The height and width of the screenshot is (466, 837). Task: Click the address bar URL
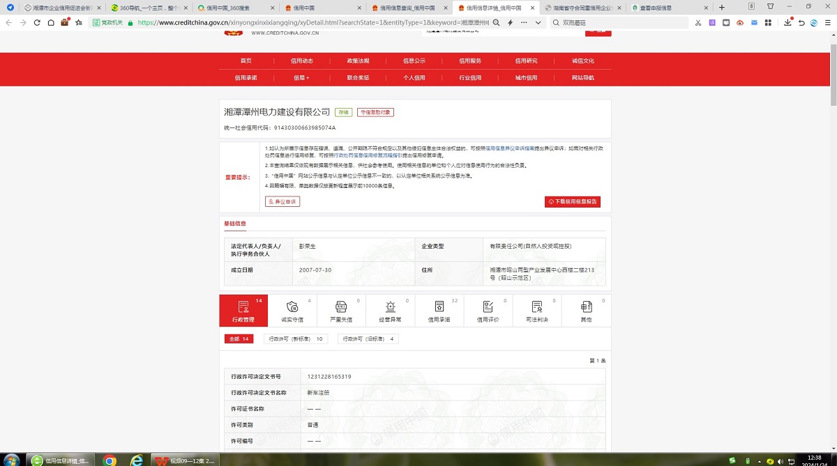click(313, 22)
